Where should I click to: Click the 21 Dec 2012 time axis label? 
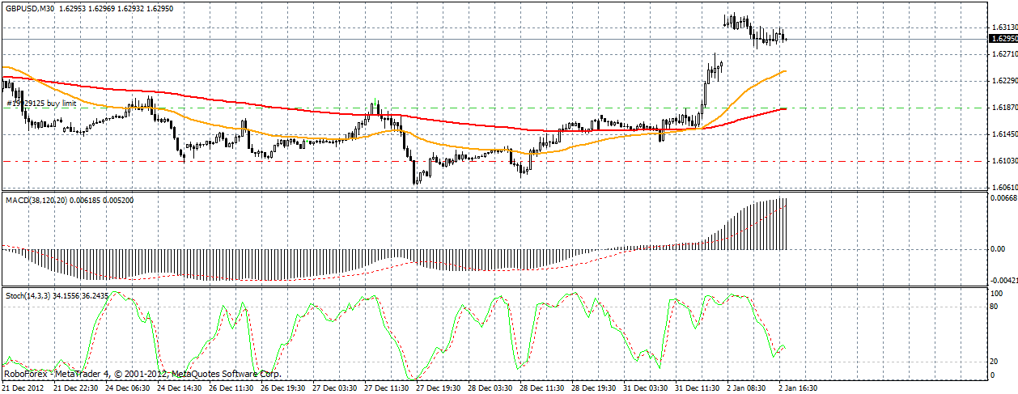22,388
